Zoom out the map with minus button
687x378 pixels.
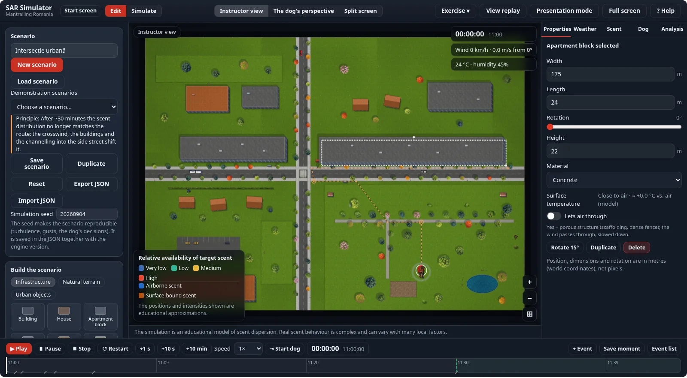pos(529,298)
